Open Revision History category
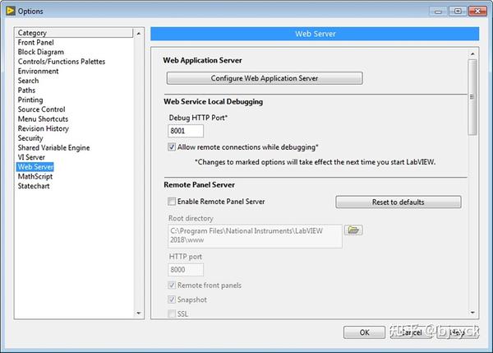 [44, 128]
